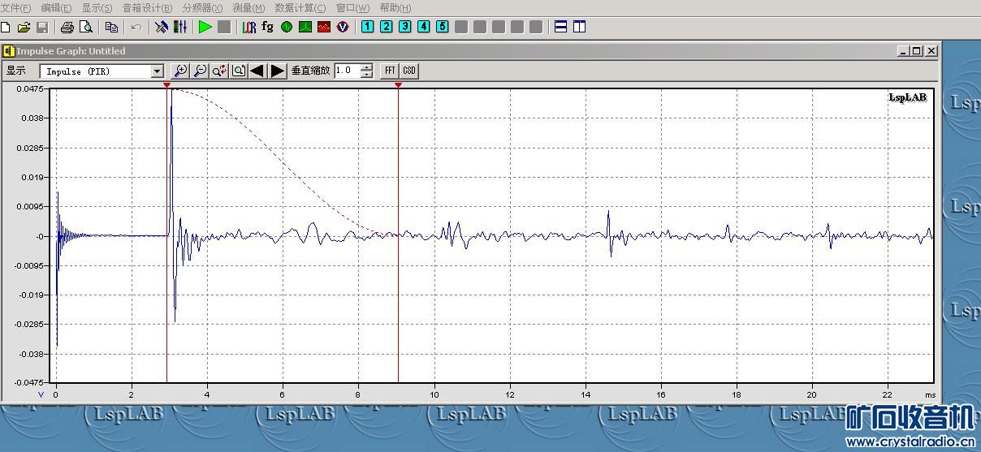Increase vertical zoom with stepper up arrow
Screen dimensions: 981x452
367,67
